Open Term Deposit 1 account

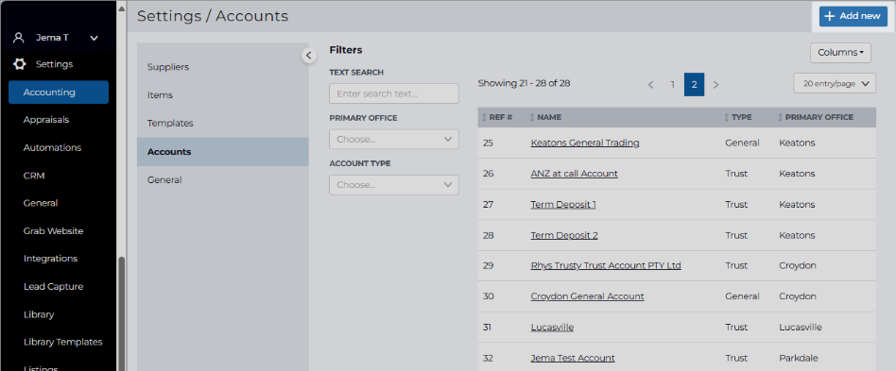[563, 204]
